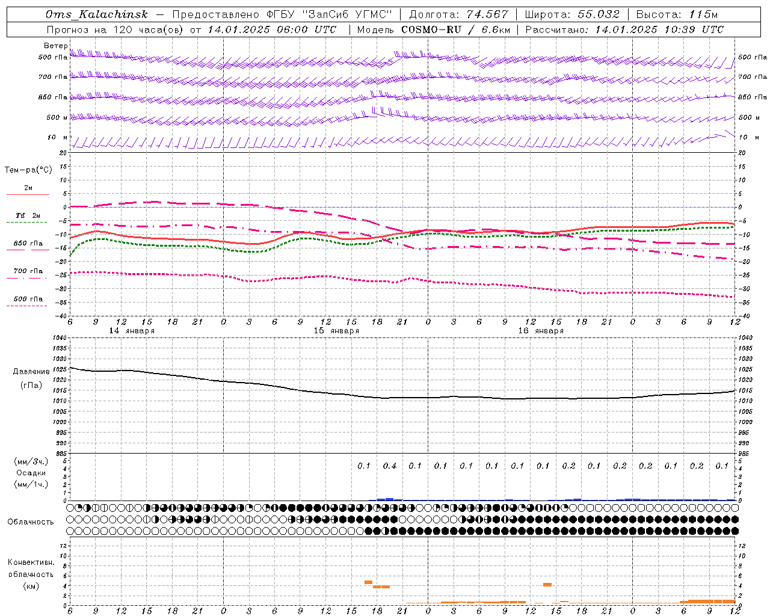The height and width of the screenshot is (616, 770).
Task: Click the Тем-ра(°C) axis title
Action: pos(28,170)
